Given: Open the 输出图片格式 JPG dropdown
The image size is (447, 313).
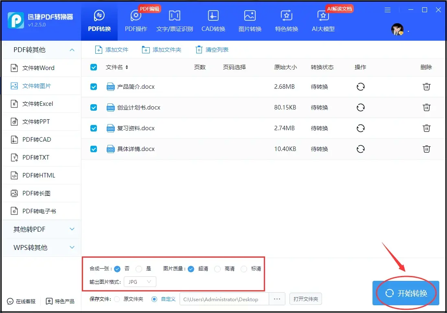Looking at the screenshot, I should click(x=140, y=282).
